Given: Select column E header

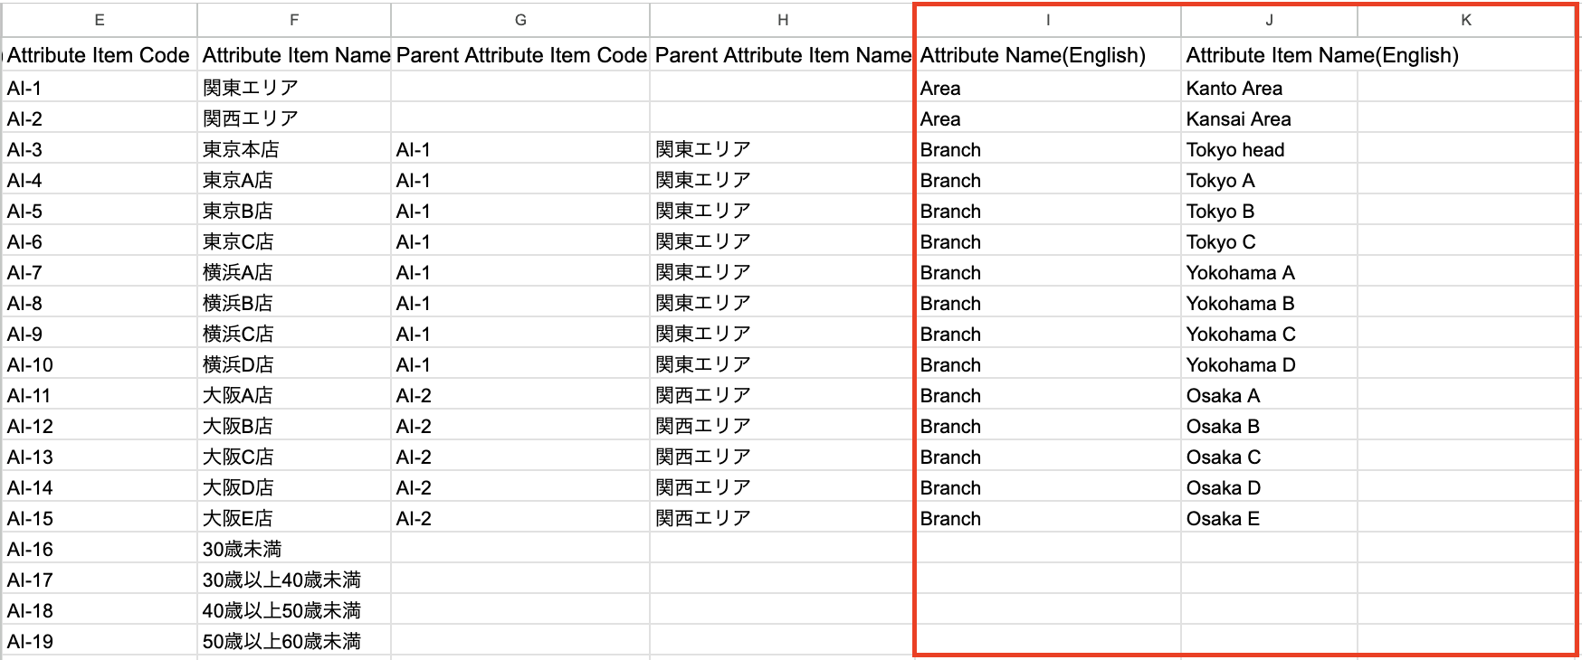Looking at the screenshot, I should click(100, 20).
